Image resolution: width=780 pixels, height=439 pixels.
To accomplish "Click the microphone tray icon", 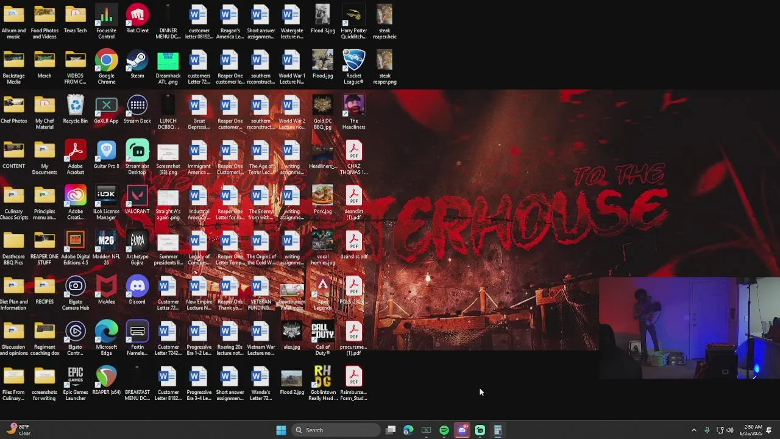I will 707,430.
